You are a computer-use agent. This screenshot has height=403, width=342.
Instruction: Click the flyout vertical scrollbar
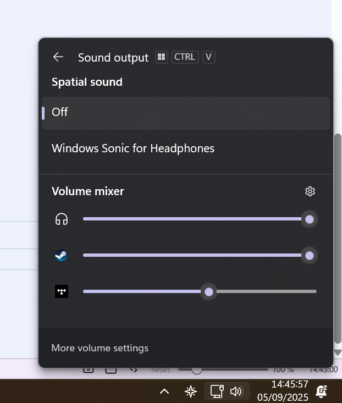pyautogui.click(x=338, y=238)
